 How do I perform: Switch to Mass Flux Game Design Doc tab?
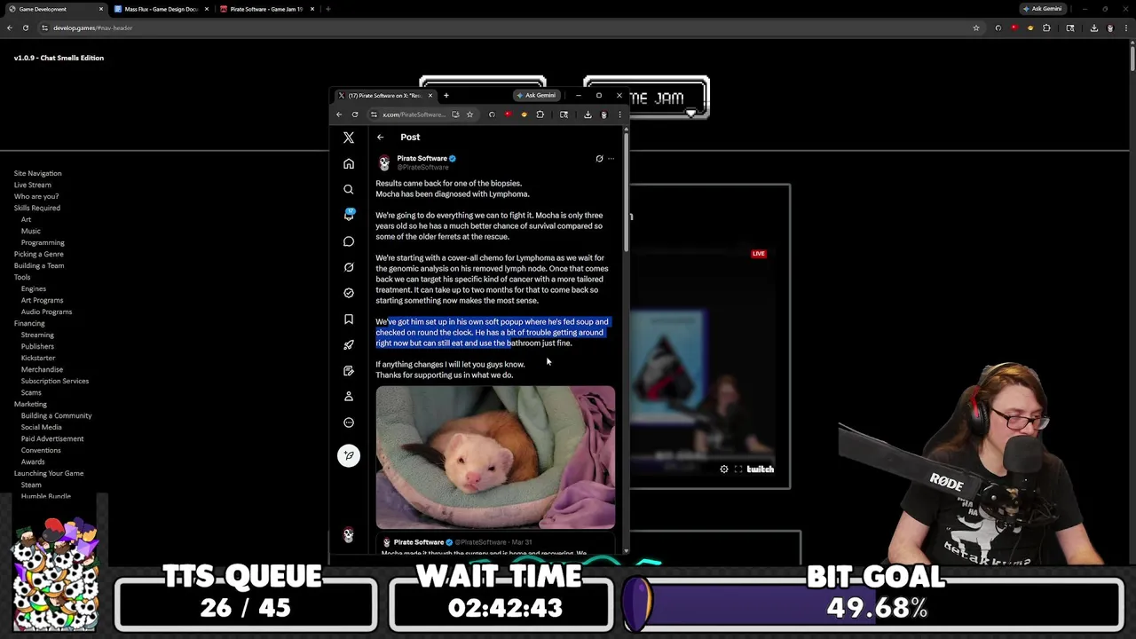point(161,9)
